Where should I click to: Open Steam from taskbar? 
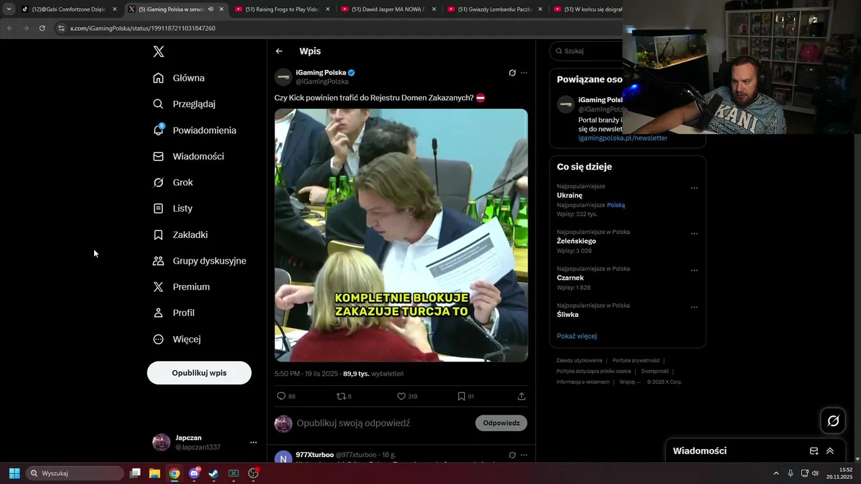pyautogui.click(x=213, y=473)
